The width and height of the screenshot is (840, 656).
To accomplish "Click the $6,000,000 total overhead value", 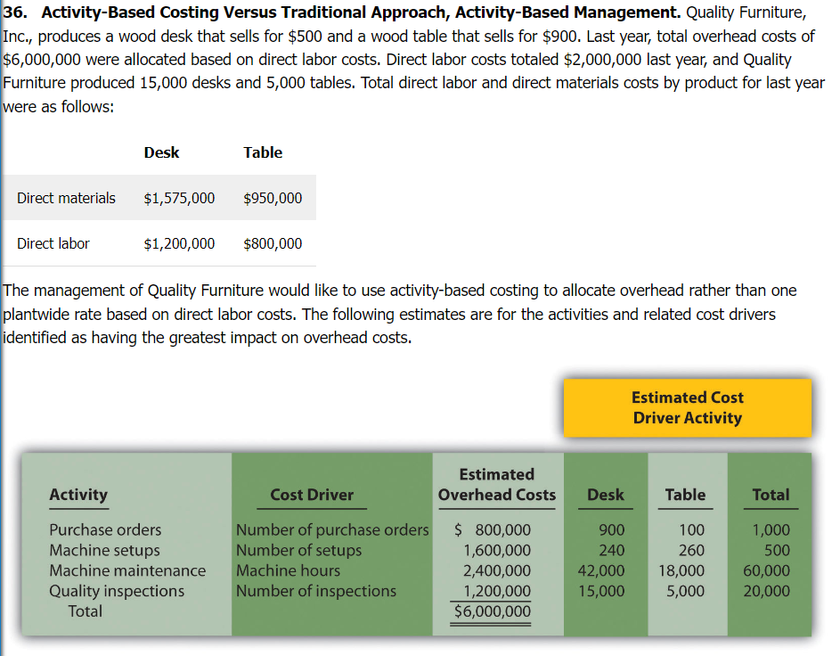I will (x=493, y=611).
